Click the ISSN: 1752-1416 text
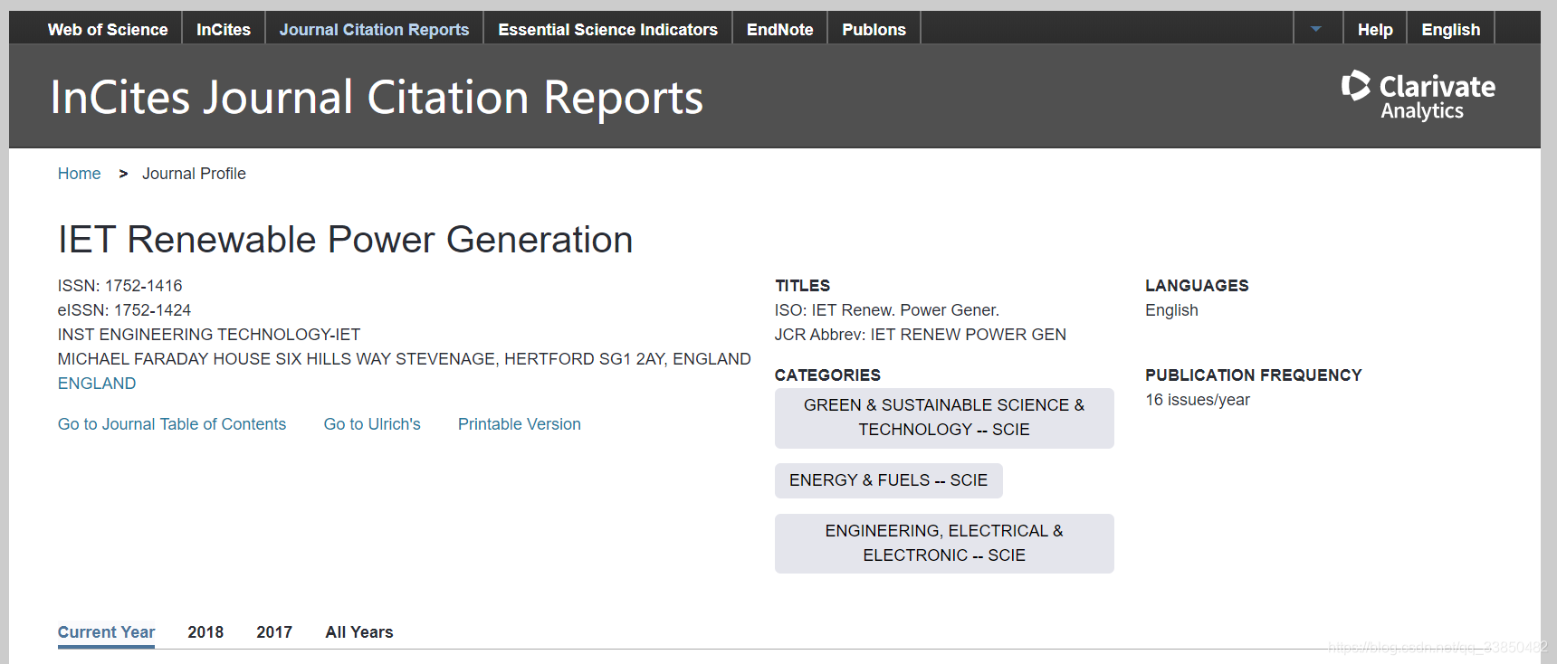This screenshot has width=1557, height=664. [120, 286]
